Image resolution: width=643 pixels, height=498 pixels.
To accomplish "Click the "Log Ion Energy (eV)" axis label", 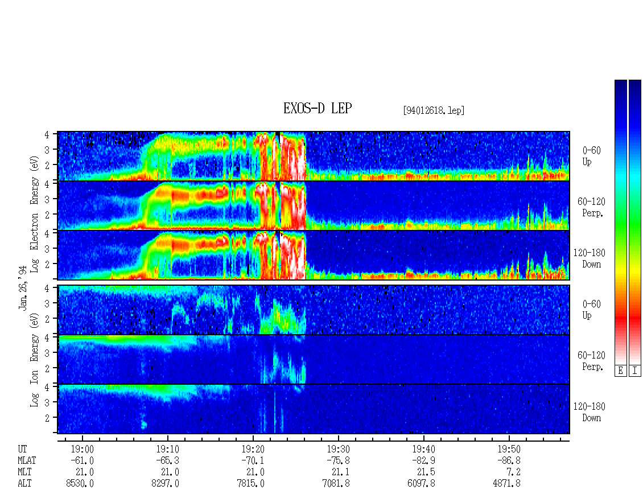I will tap(34, 360).
